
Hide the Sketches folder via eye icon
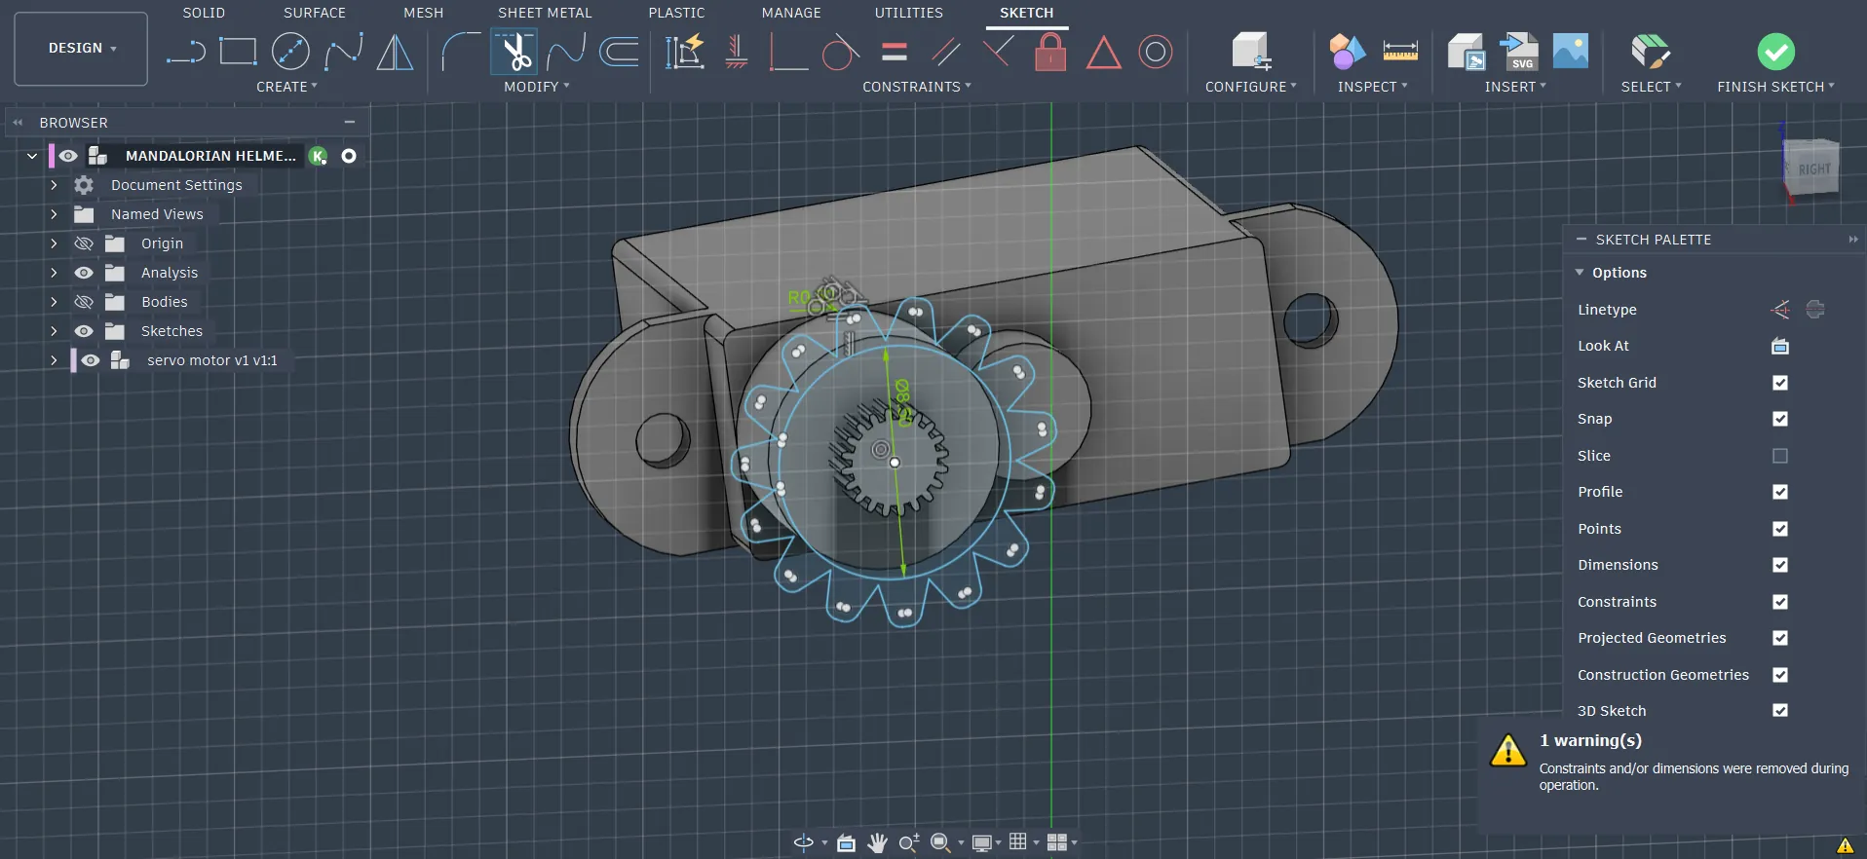point(84,331)
